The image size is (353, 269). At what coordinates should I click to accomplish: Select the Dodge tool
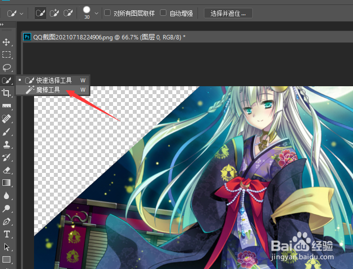click(x=6, y=208)
